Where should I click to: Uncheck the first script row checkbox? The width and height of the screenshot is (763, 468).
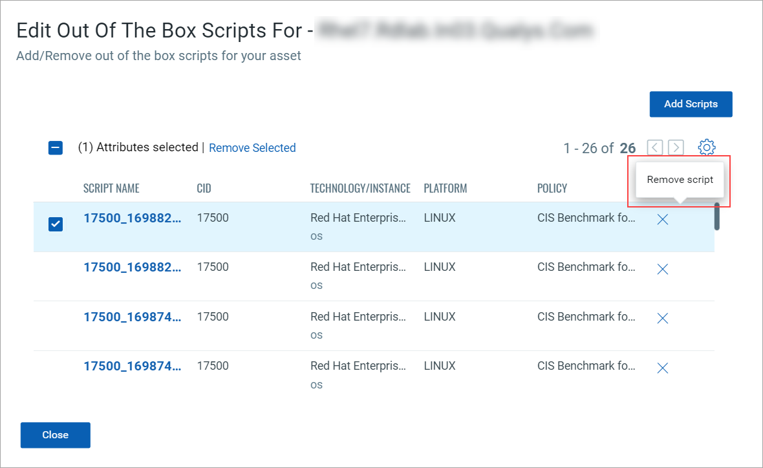coord(56,224)
